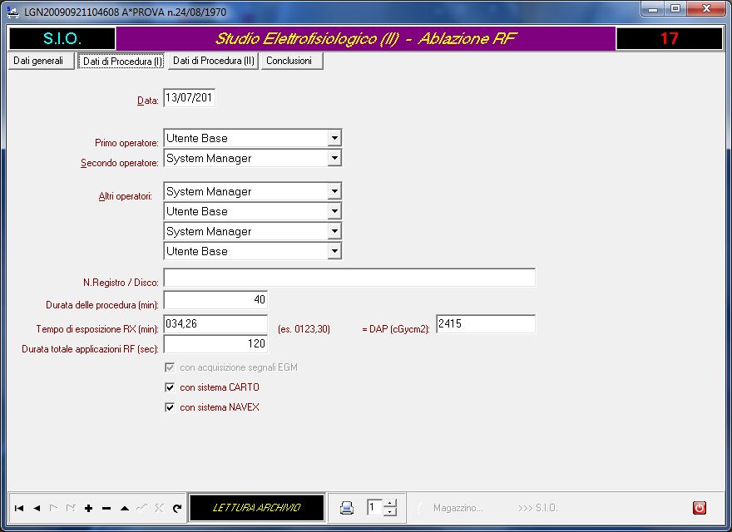Viewport: 732px width, 532px height.
Task: Go to first record in navigator
Action: (19, 508)
